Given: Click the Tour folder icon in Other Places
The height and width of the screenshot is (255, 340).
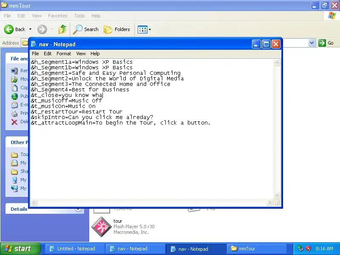Looking at the screenshot, I should pos(14,154).
